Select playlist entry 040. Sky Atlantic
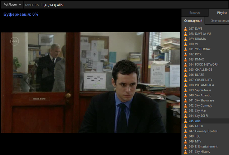The height and width of the screenshot is (155, 229). 205,95
